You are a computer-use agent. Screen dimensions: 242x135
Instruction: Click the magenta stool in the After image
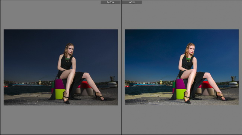(x=181, y=84)
